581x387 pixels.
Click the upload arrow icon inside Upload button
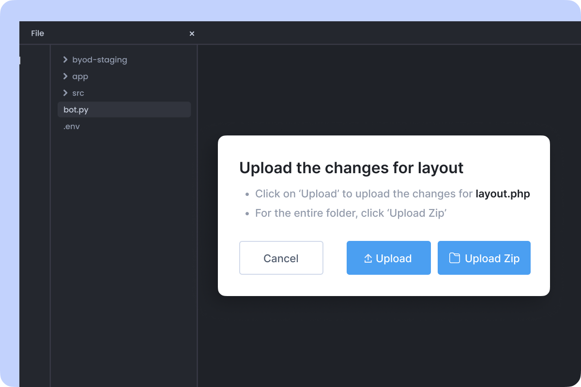pos(368,258)
